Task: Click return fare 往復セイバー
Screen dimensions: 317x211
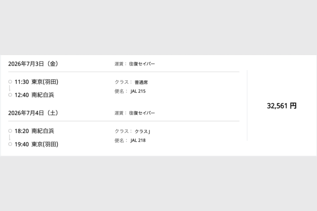Action: 142,113
